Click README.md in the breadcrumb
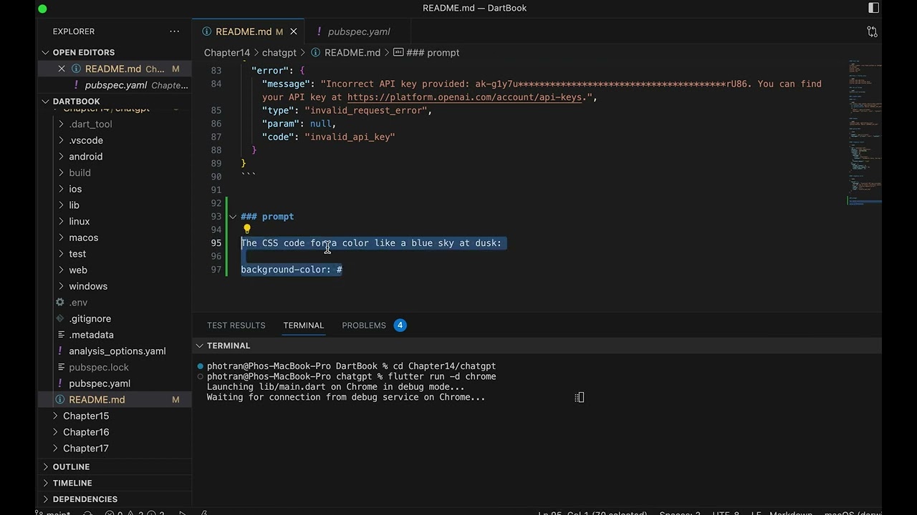917x515 pixels. pos(352,53)
